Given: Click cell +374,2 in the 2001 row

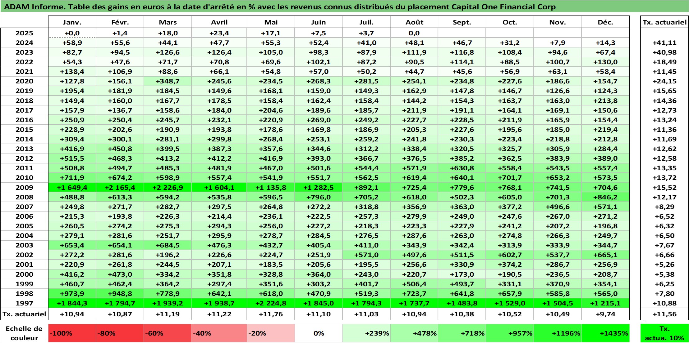Looking at the screenshot, I should pyautogui.click(x=510, y=265).
